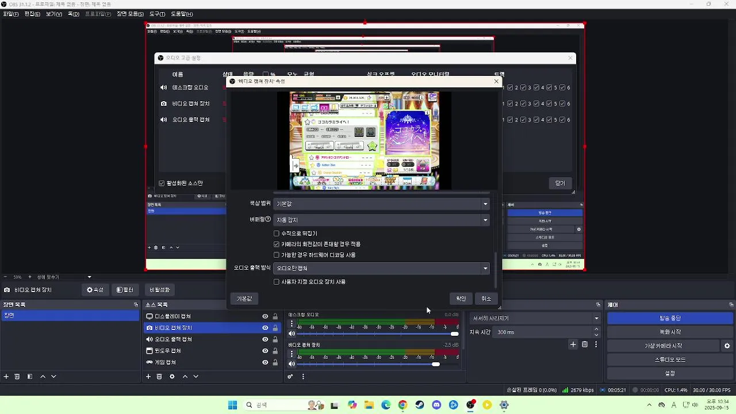Screen dimensions: 736x414
Task: Pop out the 장면 목록 dock
Action: [x=136, y=305]
